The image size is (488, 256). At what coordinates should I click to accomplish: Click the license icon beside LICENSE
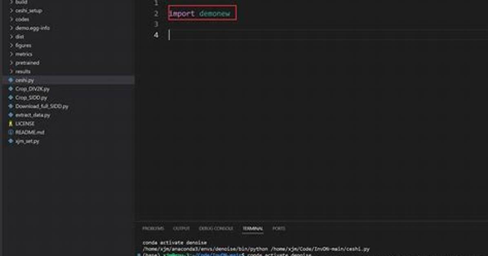pyautogui.click(x=11, y=124)
